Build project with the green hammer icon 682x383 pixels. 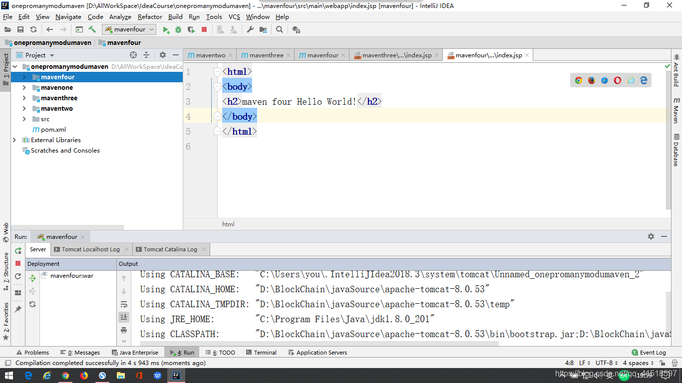92,29
